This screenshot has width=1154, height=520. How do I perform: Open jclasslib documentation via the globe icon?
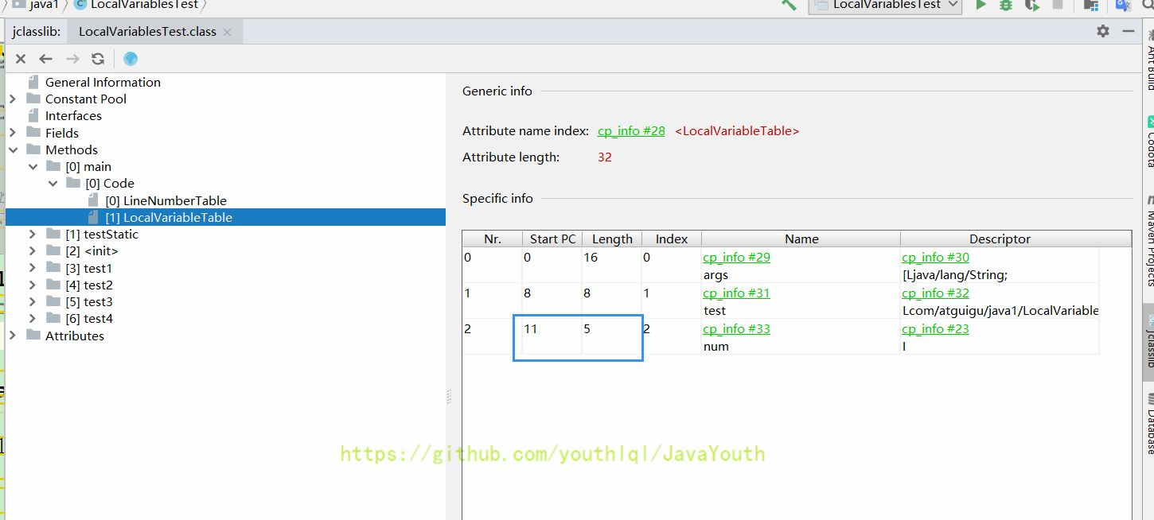pyautogui.click(x=130, y=58)
